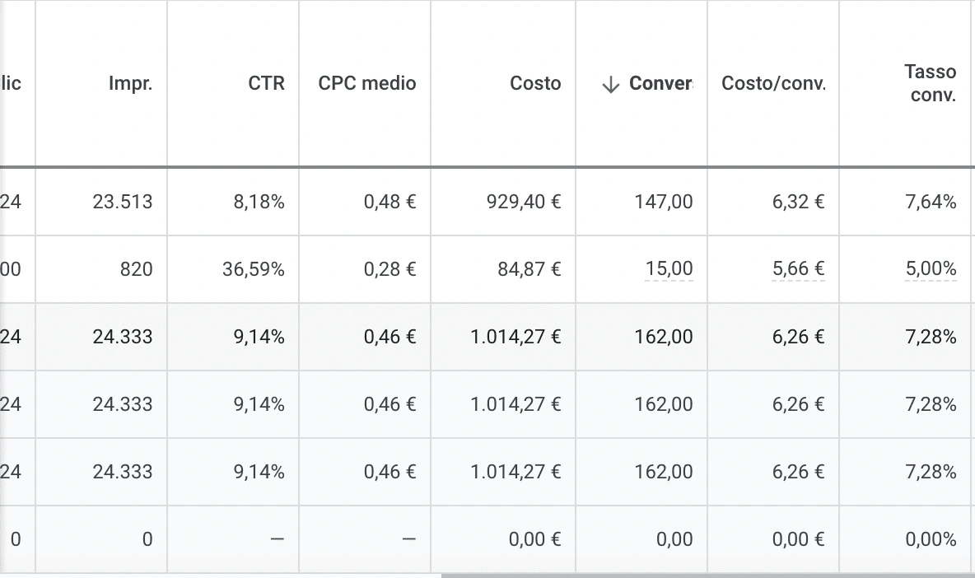Sort by the CTR column header
The image size is (975, 578).
point(266,83)
